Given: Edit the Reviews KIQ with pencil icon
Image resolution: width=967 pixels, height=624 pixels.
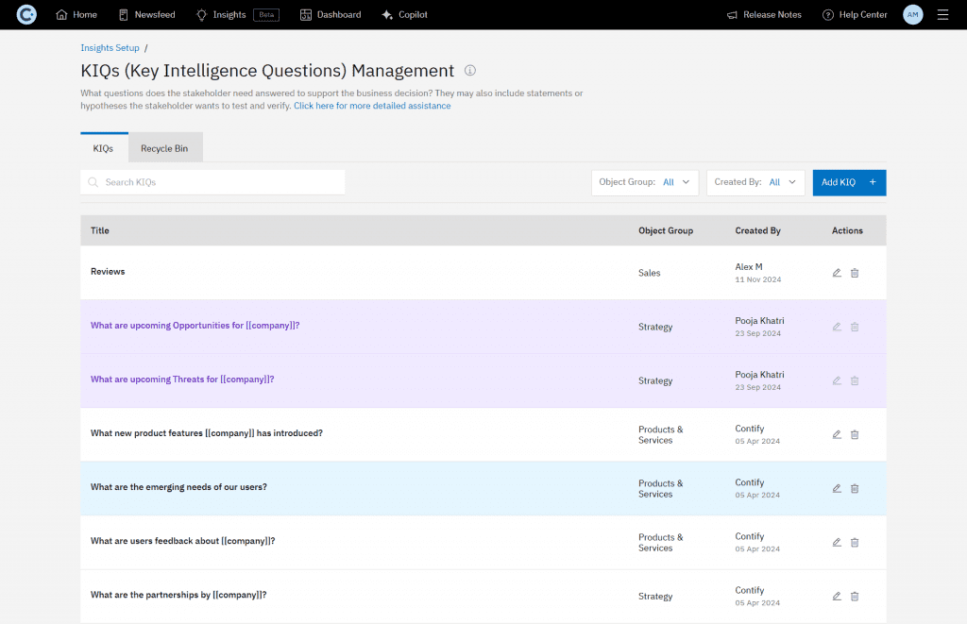Looking at the screenshot, I should click(837, 273).
